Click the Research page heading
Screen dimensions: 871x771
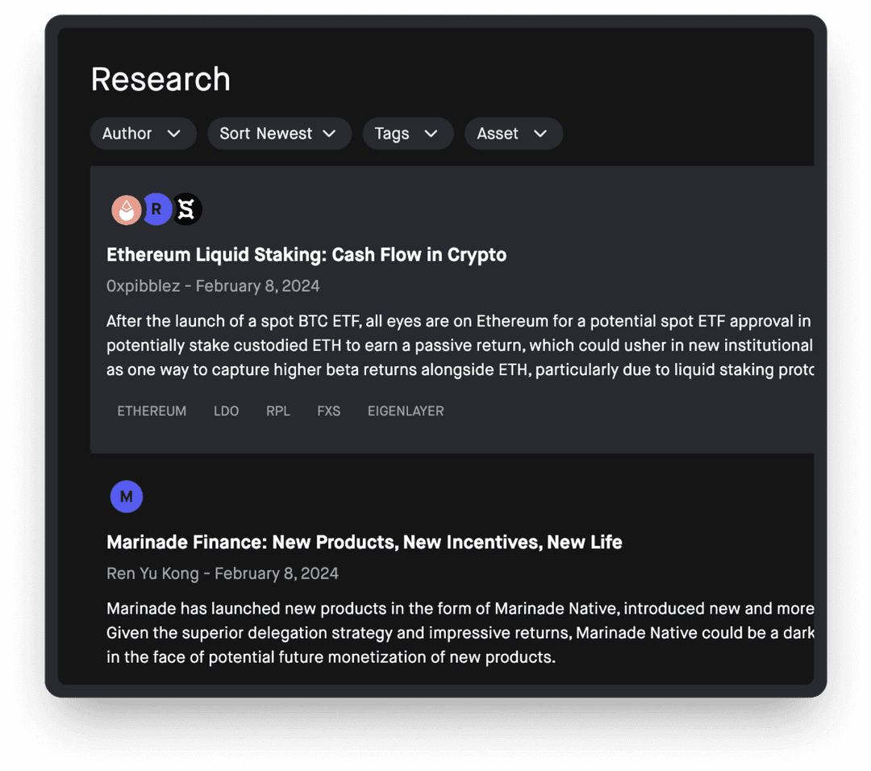(160, 78)
